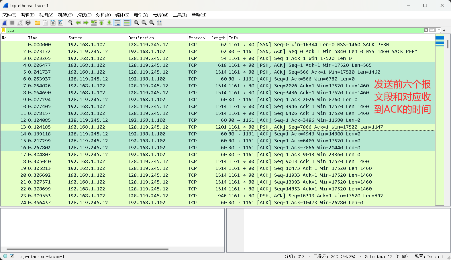Jump to the first packet icon
The height and width of the screenshot is (260, 451).
pyautogui.click(x=101, y=23)
